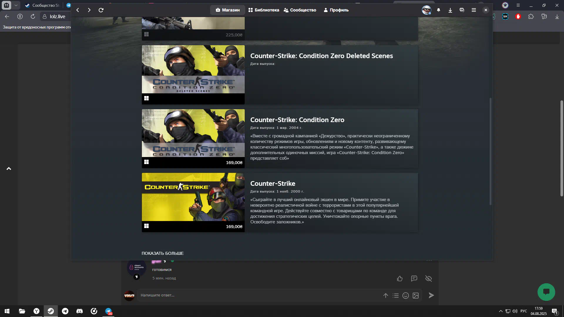The width and height of the screenshot is (564, 317).
Task: Open the Counter-Strike title from 2000
Action: click(x=273, y=183)
